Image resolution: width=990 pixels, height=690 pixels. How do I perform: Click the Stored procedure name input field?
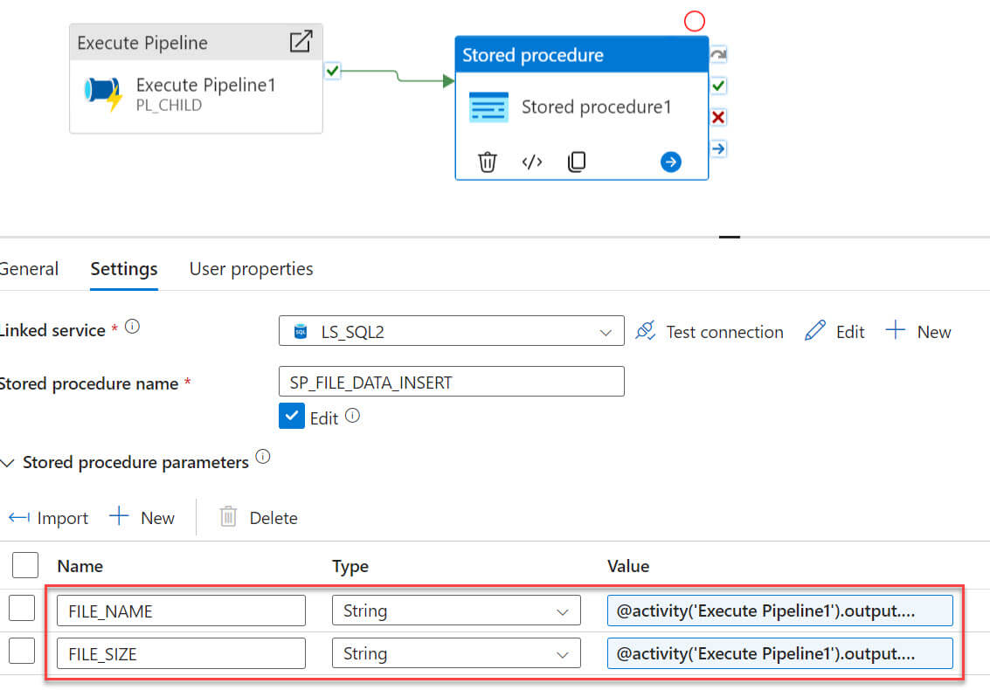[451, 382]
